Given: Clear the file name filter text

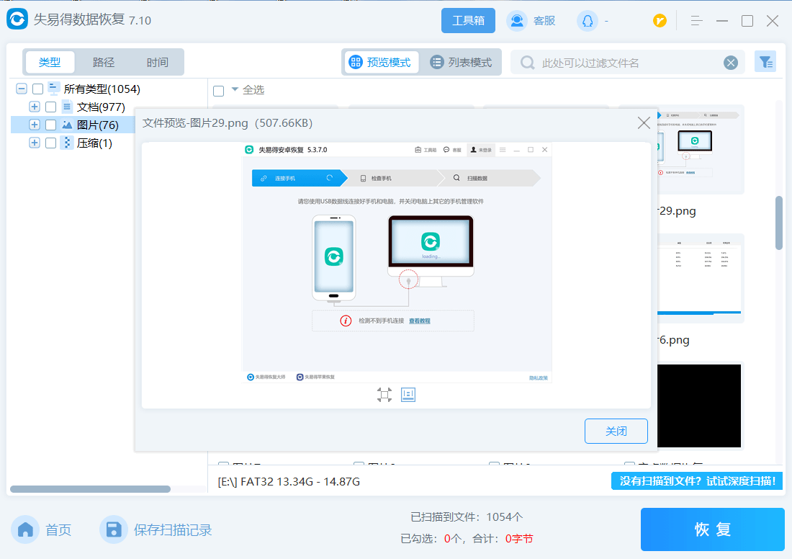Looking at the screenshot, I should coord(730,63).
